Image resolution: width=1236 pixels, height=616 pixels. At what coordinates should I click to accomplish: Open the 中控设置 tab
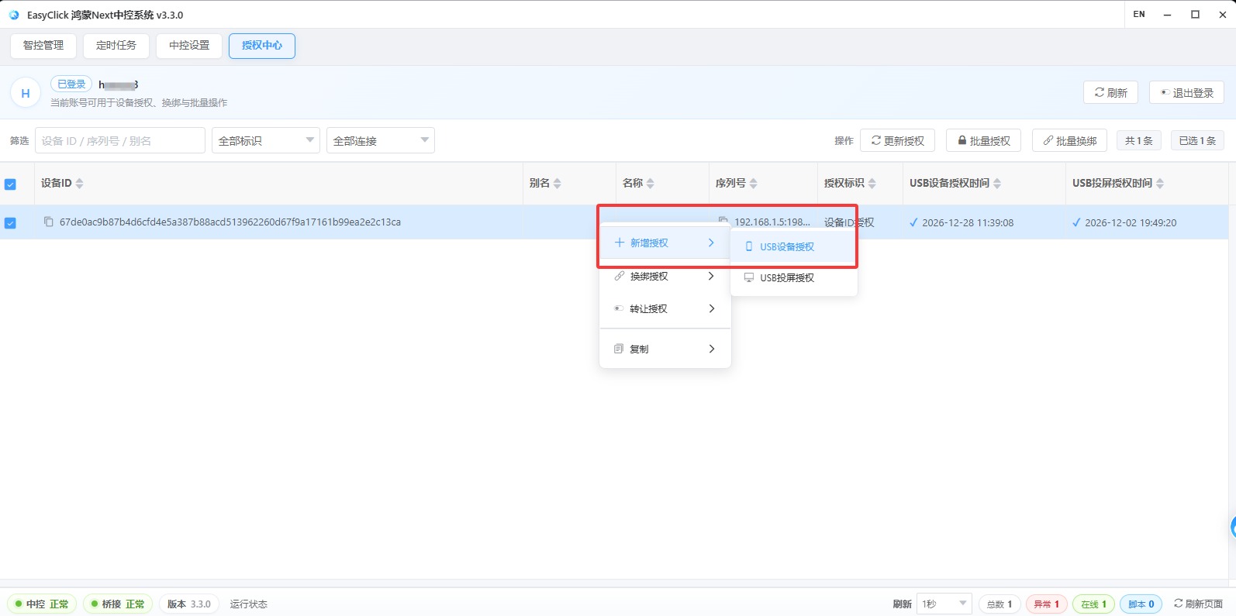click(x=189, y=46)
